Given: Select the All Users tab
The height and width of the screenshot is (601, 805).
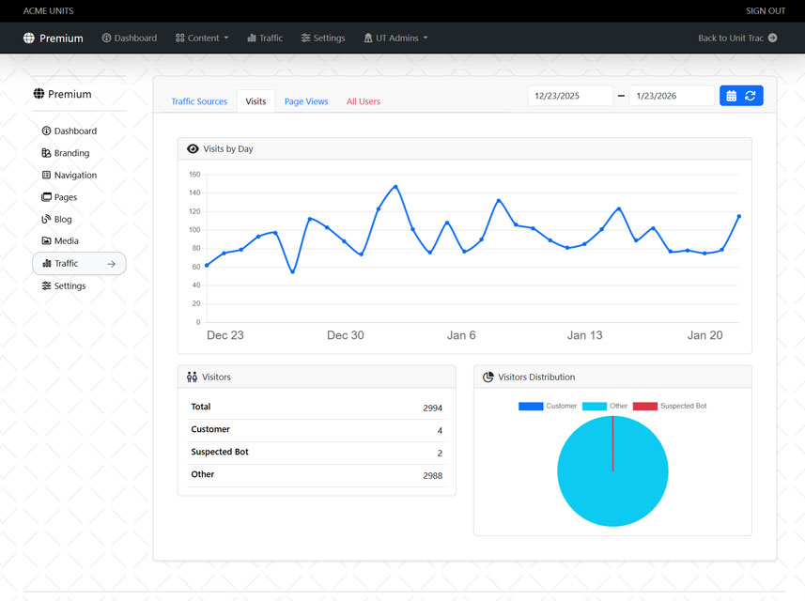Looking at the screenshot, I should pos(364,101).
